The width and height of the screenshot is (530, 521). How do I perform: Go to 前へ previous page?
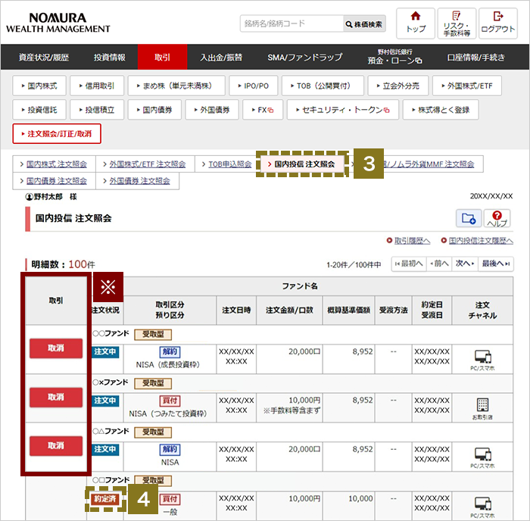(x=439, y=264)
